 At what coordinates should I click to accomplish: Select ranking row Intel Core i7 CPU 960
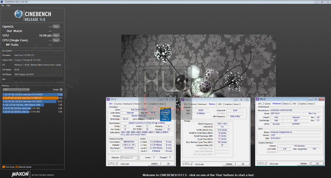click(x=33, y=108)
